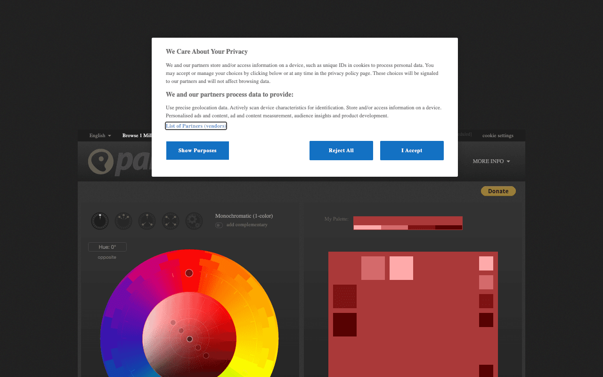Click the small dark-red square in preview's right column
The image size is (603, 377).
486,301
